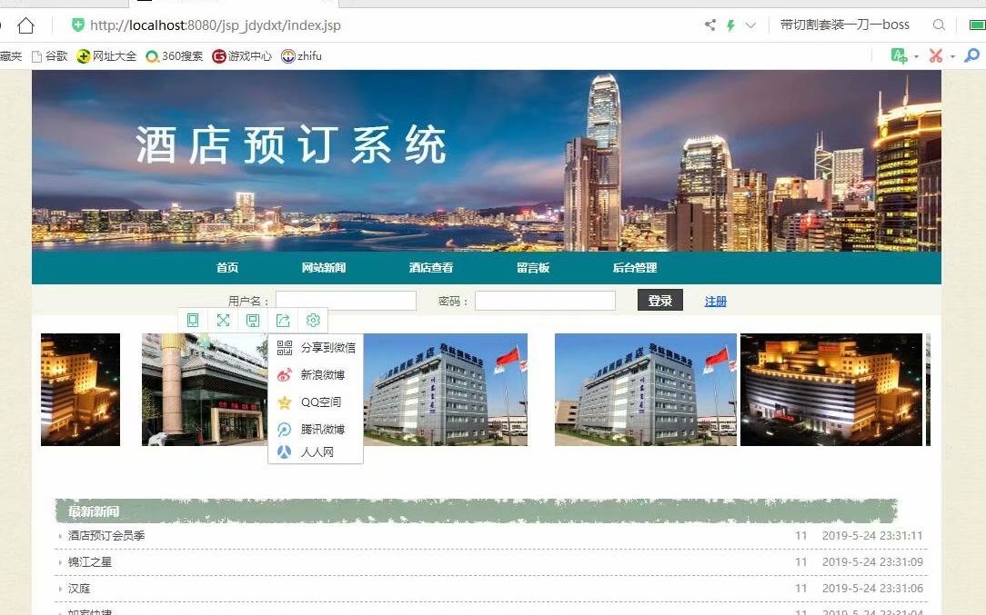The height and width of the screenshot is (615, 986).
Task: Select the mobile view icon above the carousel
Action: pos(192,320)
